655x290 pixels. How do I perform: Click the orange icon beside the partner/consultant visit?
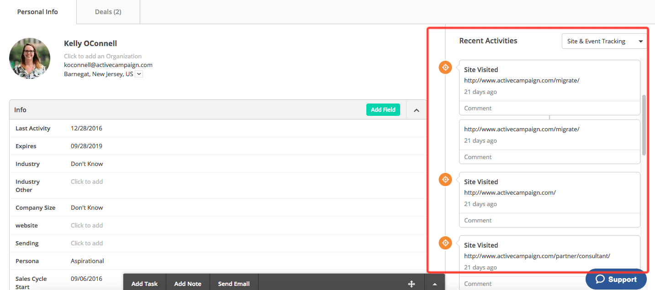pos(445,243)
